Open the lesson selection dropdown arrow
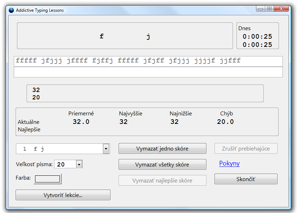 tap(106, 149)
